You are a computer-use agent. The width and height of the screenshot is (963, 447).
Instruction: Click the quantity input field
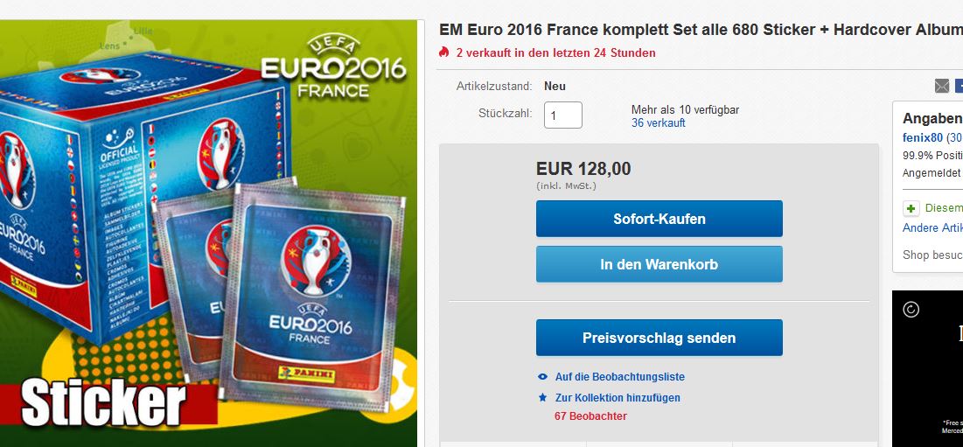tap(563, 115)
